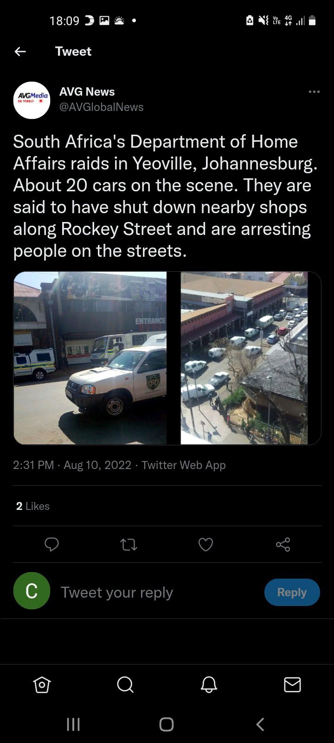This screenshot has width=334, height=743.
Task: Click the blue Reply button
Action: click(x=292, y=592)
